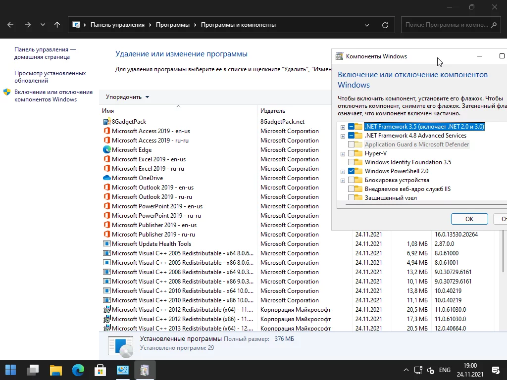The image size is (507, 380).
Task: Click the search magnifier icon
Action: 494,25
